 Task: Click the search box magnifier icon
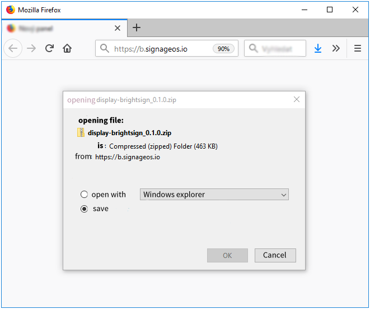(254, 48)
